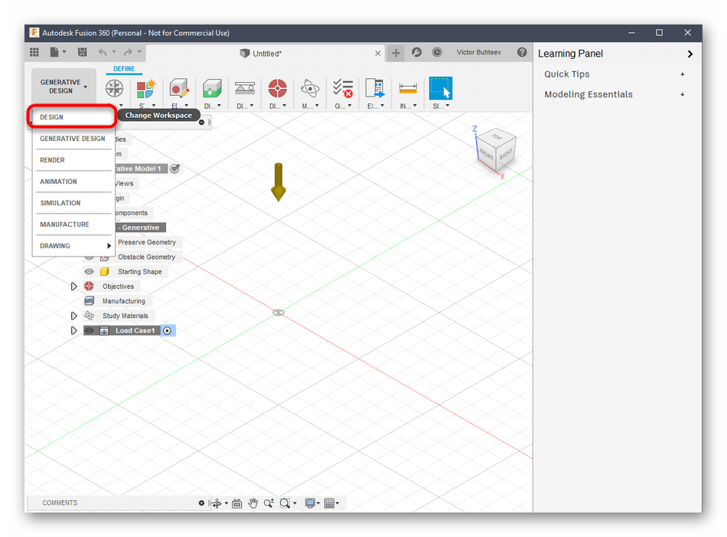The image size is (727, 537).
Task: Toggle visibility of Load Case1
Action: coord(90,331)
